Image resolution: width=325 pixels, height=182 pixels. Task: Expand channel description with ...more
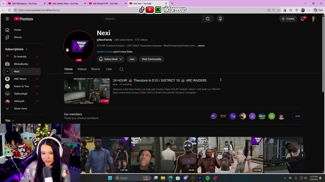[200, 46]
